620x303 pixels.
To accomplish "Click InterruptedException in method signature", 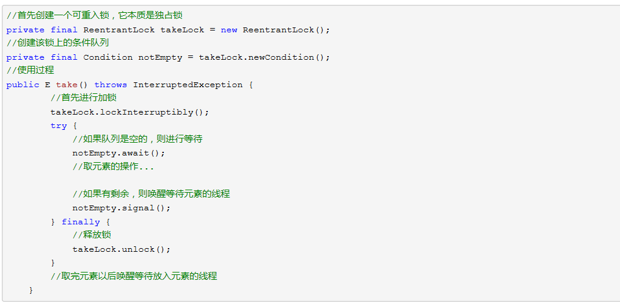I will pyautogui.click(x=188, y=85).
